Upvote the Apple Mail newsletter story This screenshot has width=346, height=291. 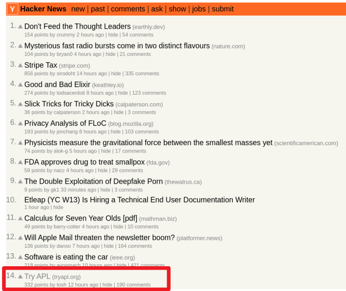[x=20, y=238]
